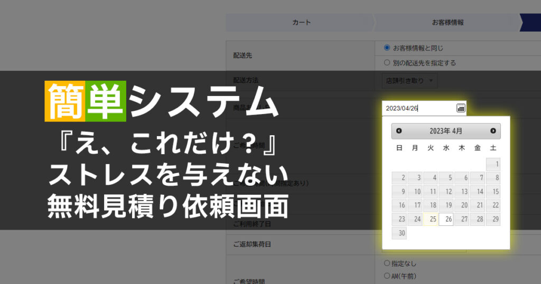Image resolution: width=541 pixels, height=284 pixels.
Task: Pick April 1 in the calendar
Action: [493, 164]
